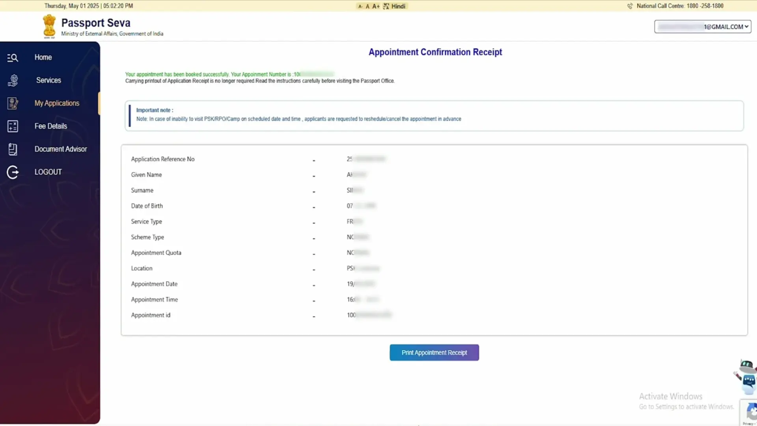Viewport: 757px width, 426px height.
Task: Click the reCAPTCHA privacy badge
Action: (749, 413)
